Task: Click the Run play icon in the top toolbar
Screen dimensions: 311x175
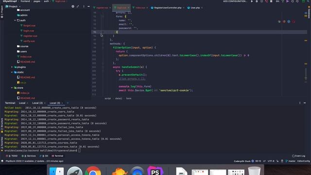Action: coord(252,1)
